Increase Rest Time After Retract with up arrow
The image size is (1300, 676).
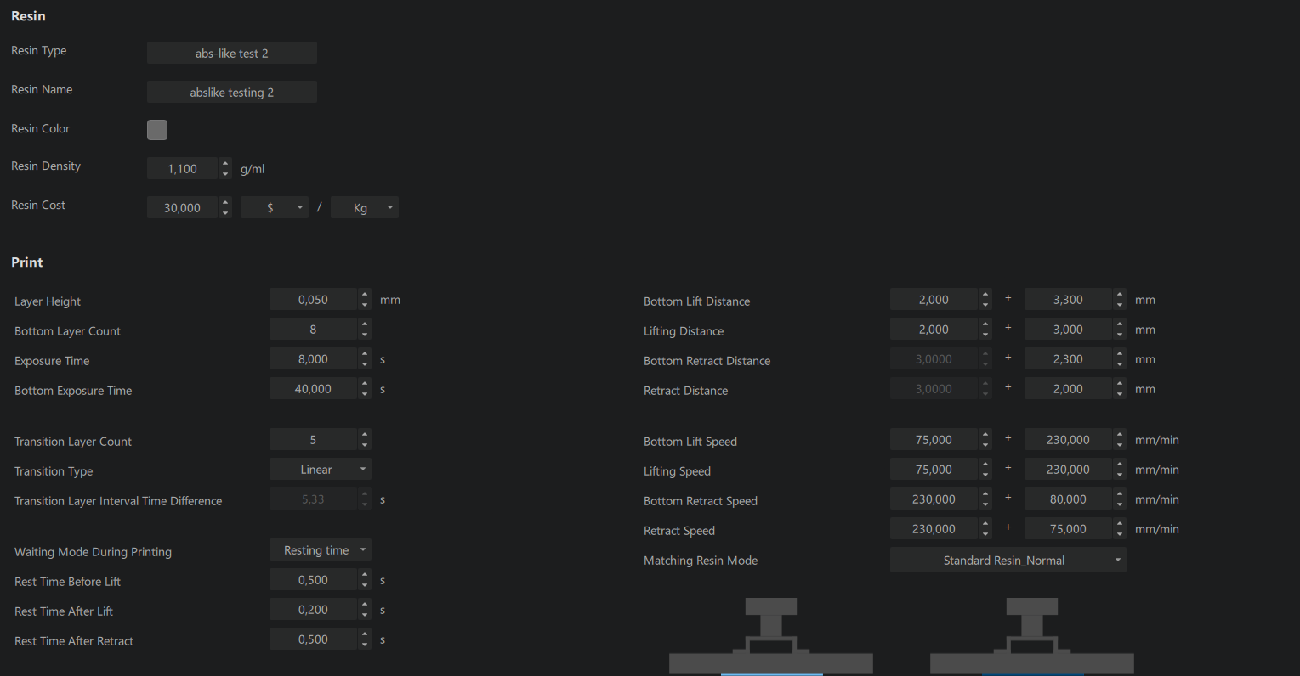coord(365,634)
